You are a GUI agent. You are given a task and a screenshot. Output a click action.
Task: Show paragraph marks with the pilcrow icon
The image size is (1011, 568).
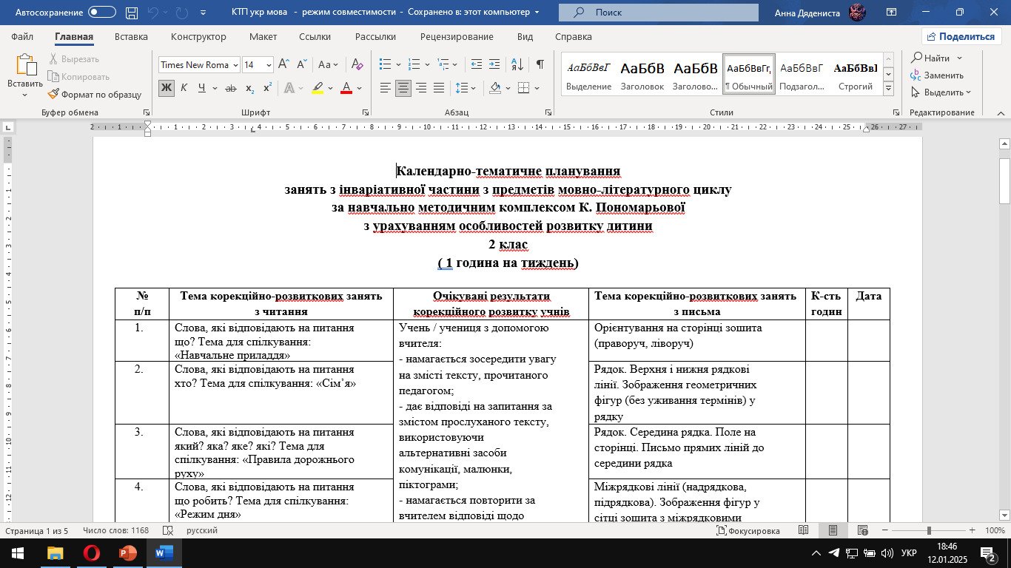tap(540, 64)
